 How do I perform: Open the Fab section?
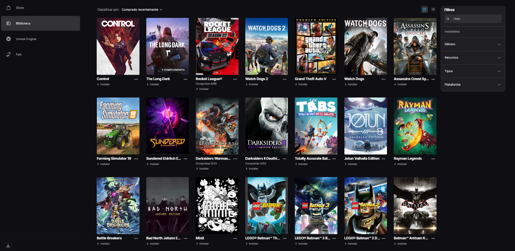click(x=40, y=54)
